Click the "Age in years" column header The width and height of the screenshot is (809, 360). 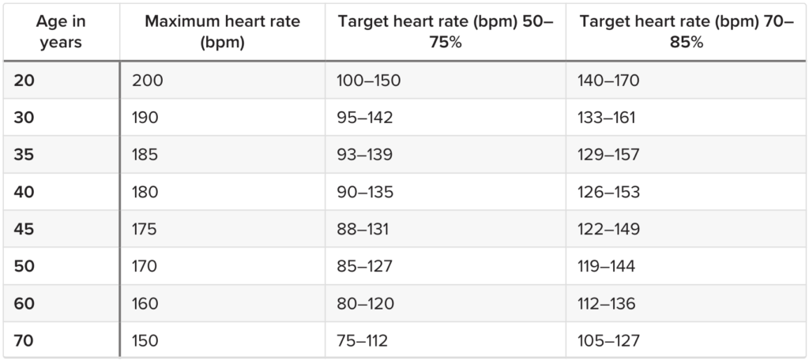60,32
